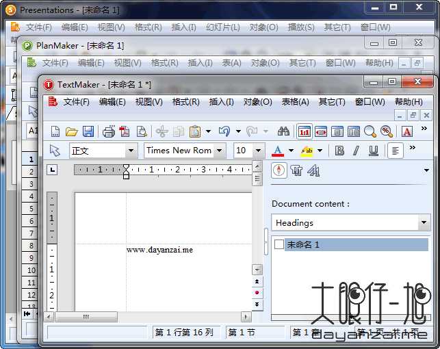Screen dimensions: 440x349
Task: Click the printer icon in TextMaker
Action: pos(109,131)
